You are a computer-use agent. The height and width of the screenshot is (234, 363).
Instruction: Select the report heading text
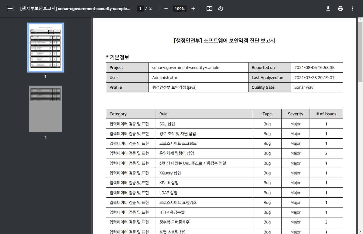(x=224, y=41)
